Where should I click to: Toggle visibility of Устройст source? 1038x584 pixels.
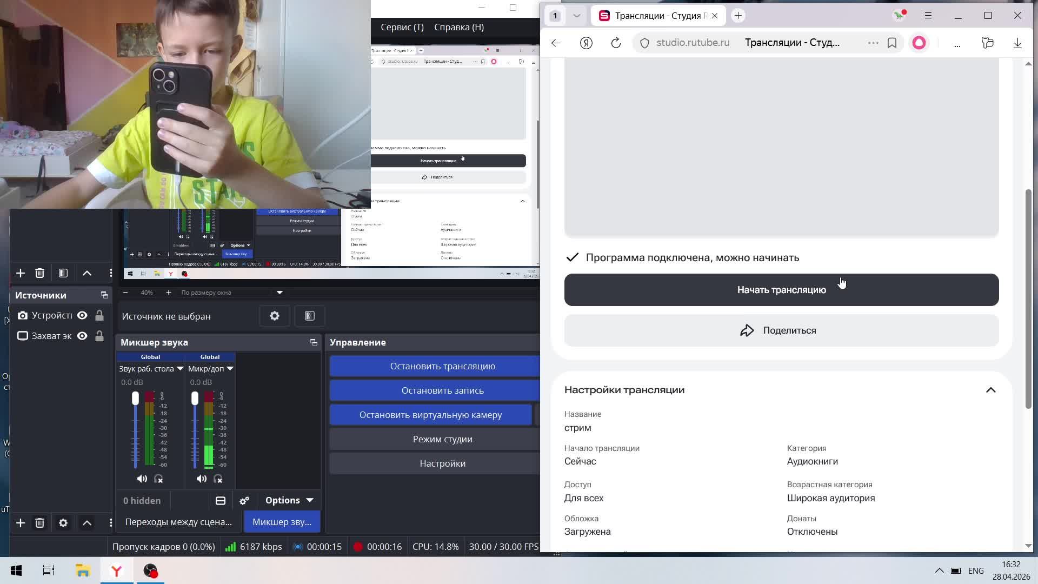coord(82,315)
